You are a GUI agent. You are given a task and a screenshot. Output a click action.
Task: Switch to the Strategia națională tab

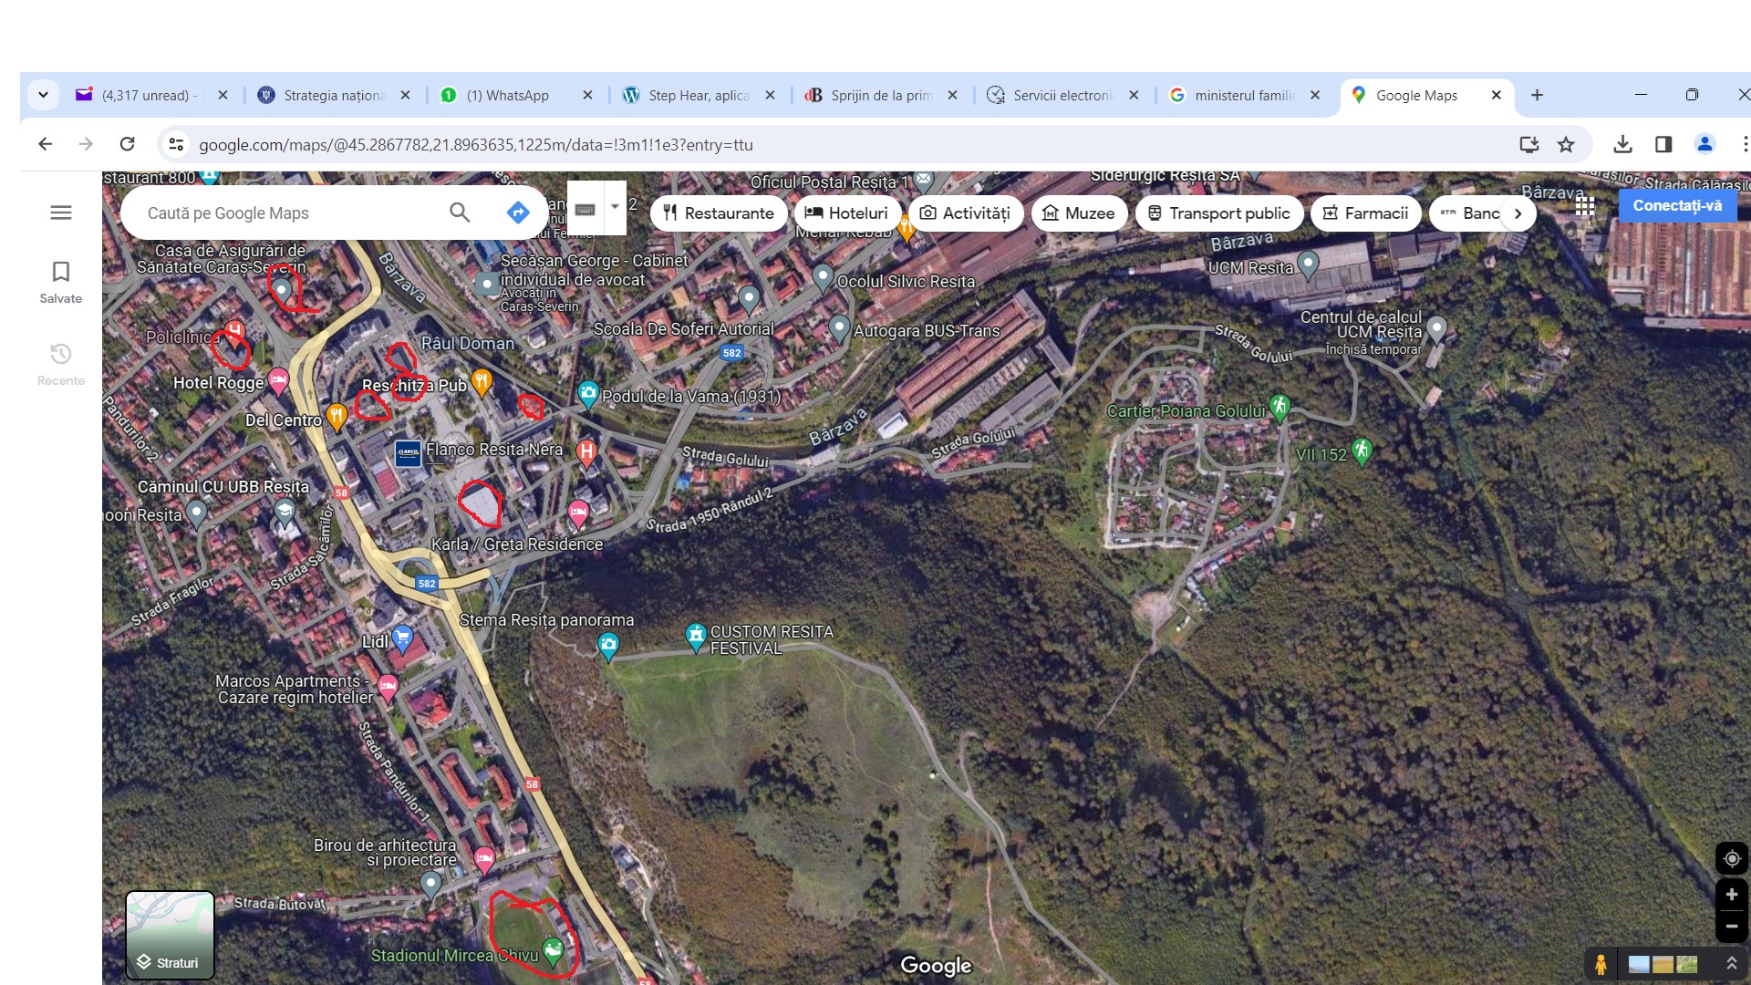tap(333, 95)
